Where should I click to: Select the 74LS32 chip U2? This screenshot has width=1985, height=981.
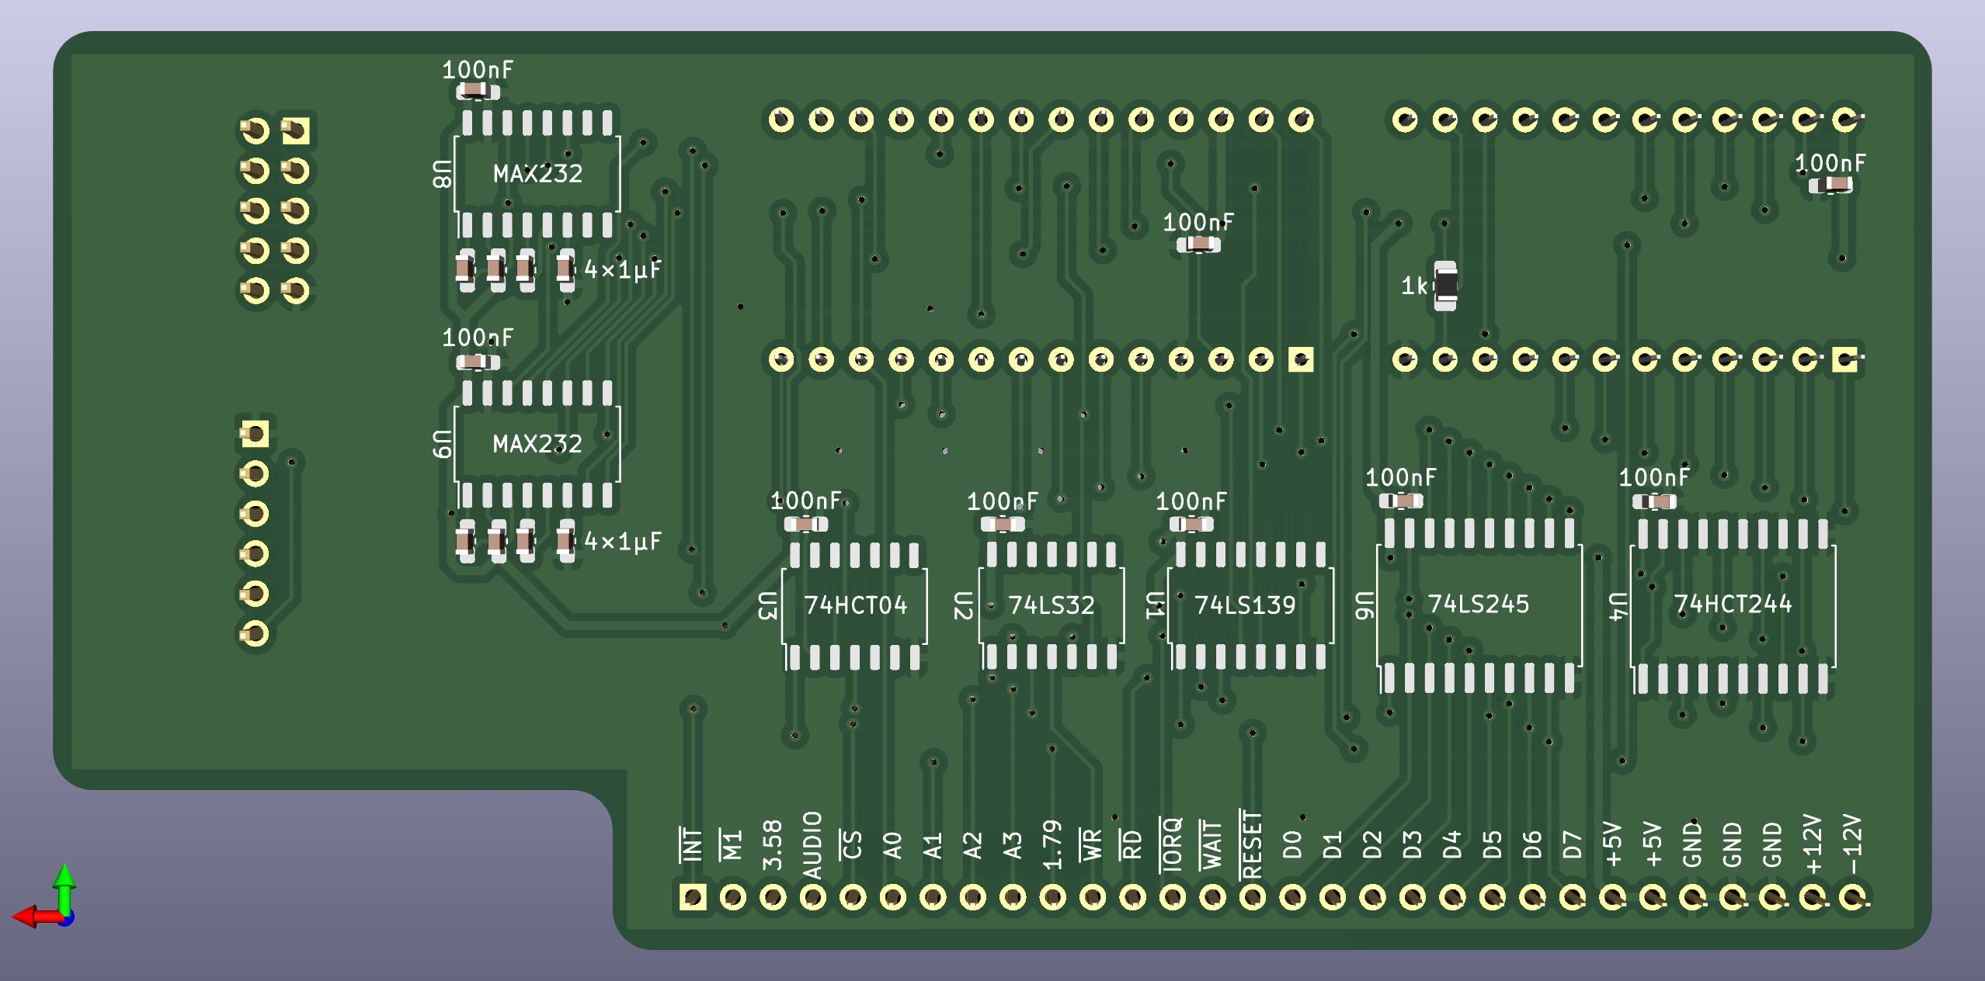1051,605
